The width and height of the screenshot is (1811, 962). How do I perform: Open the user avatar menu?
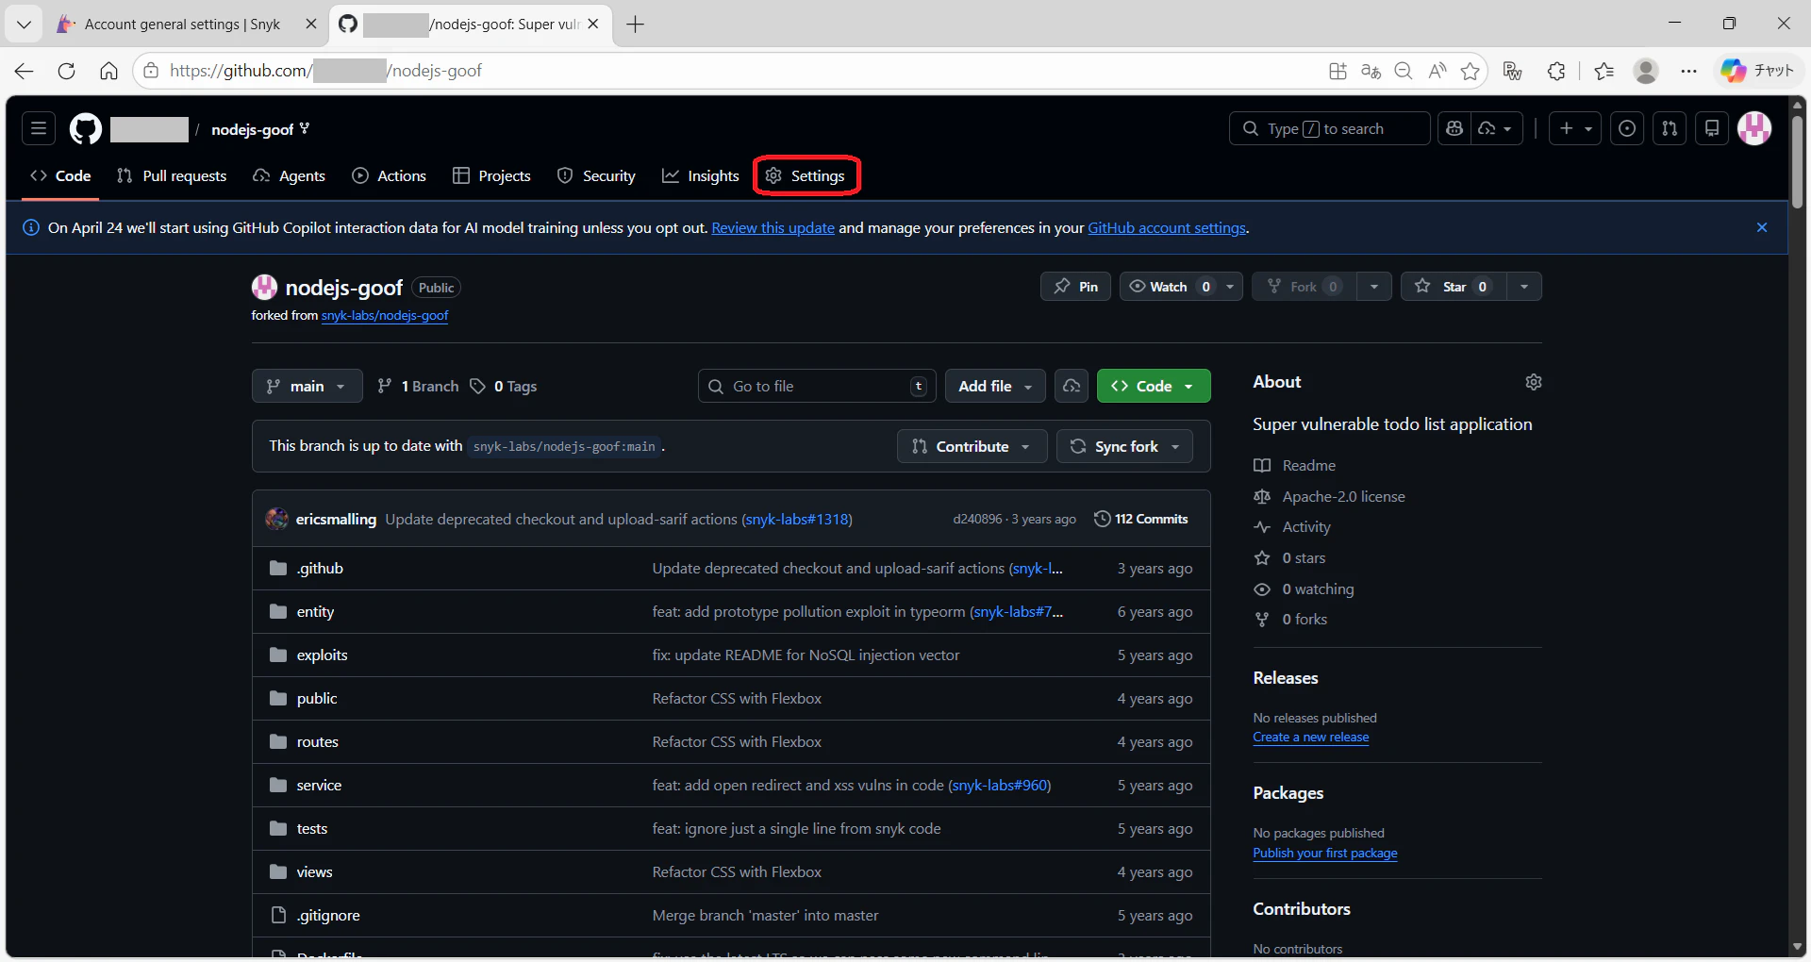click(x=1754, y=128)
